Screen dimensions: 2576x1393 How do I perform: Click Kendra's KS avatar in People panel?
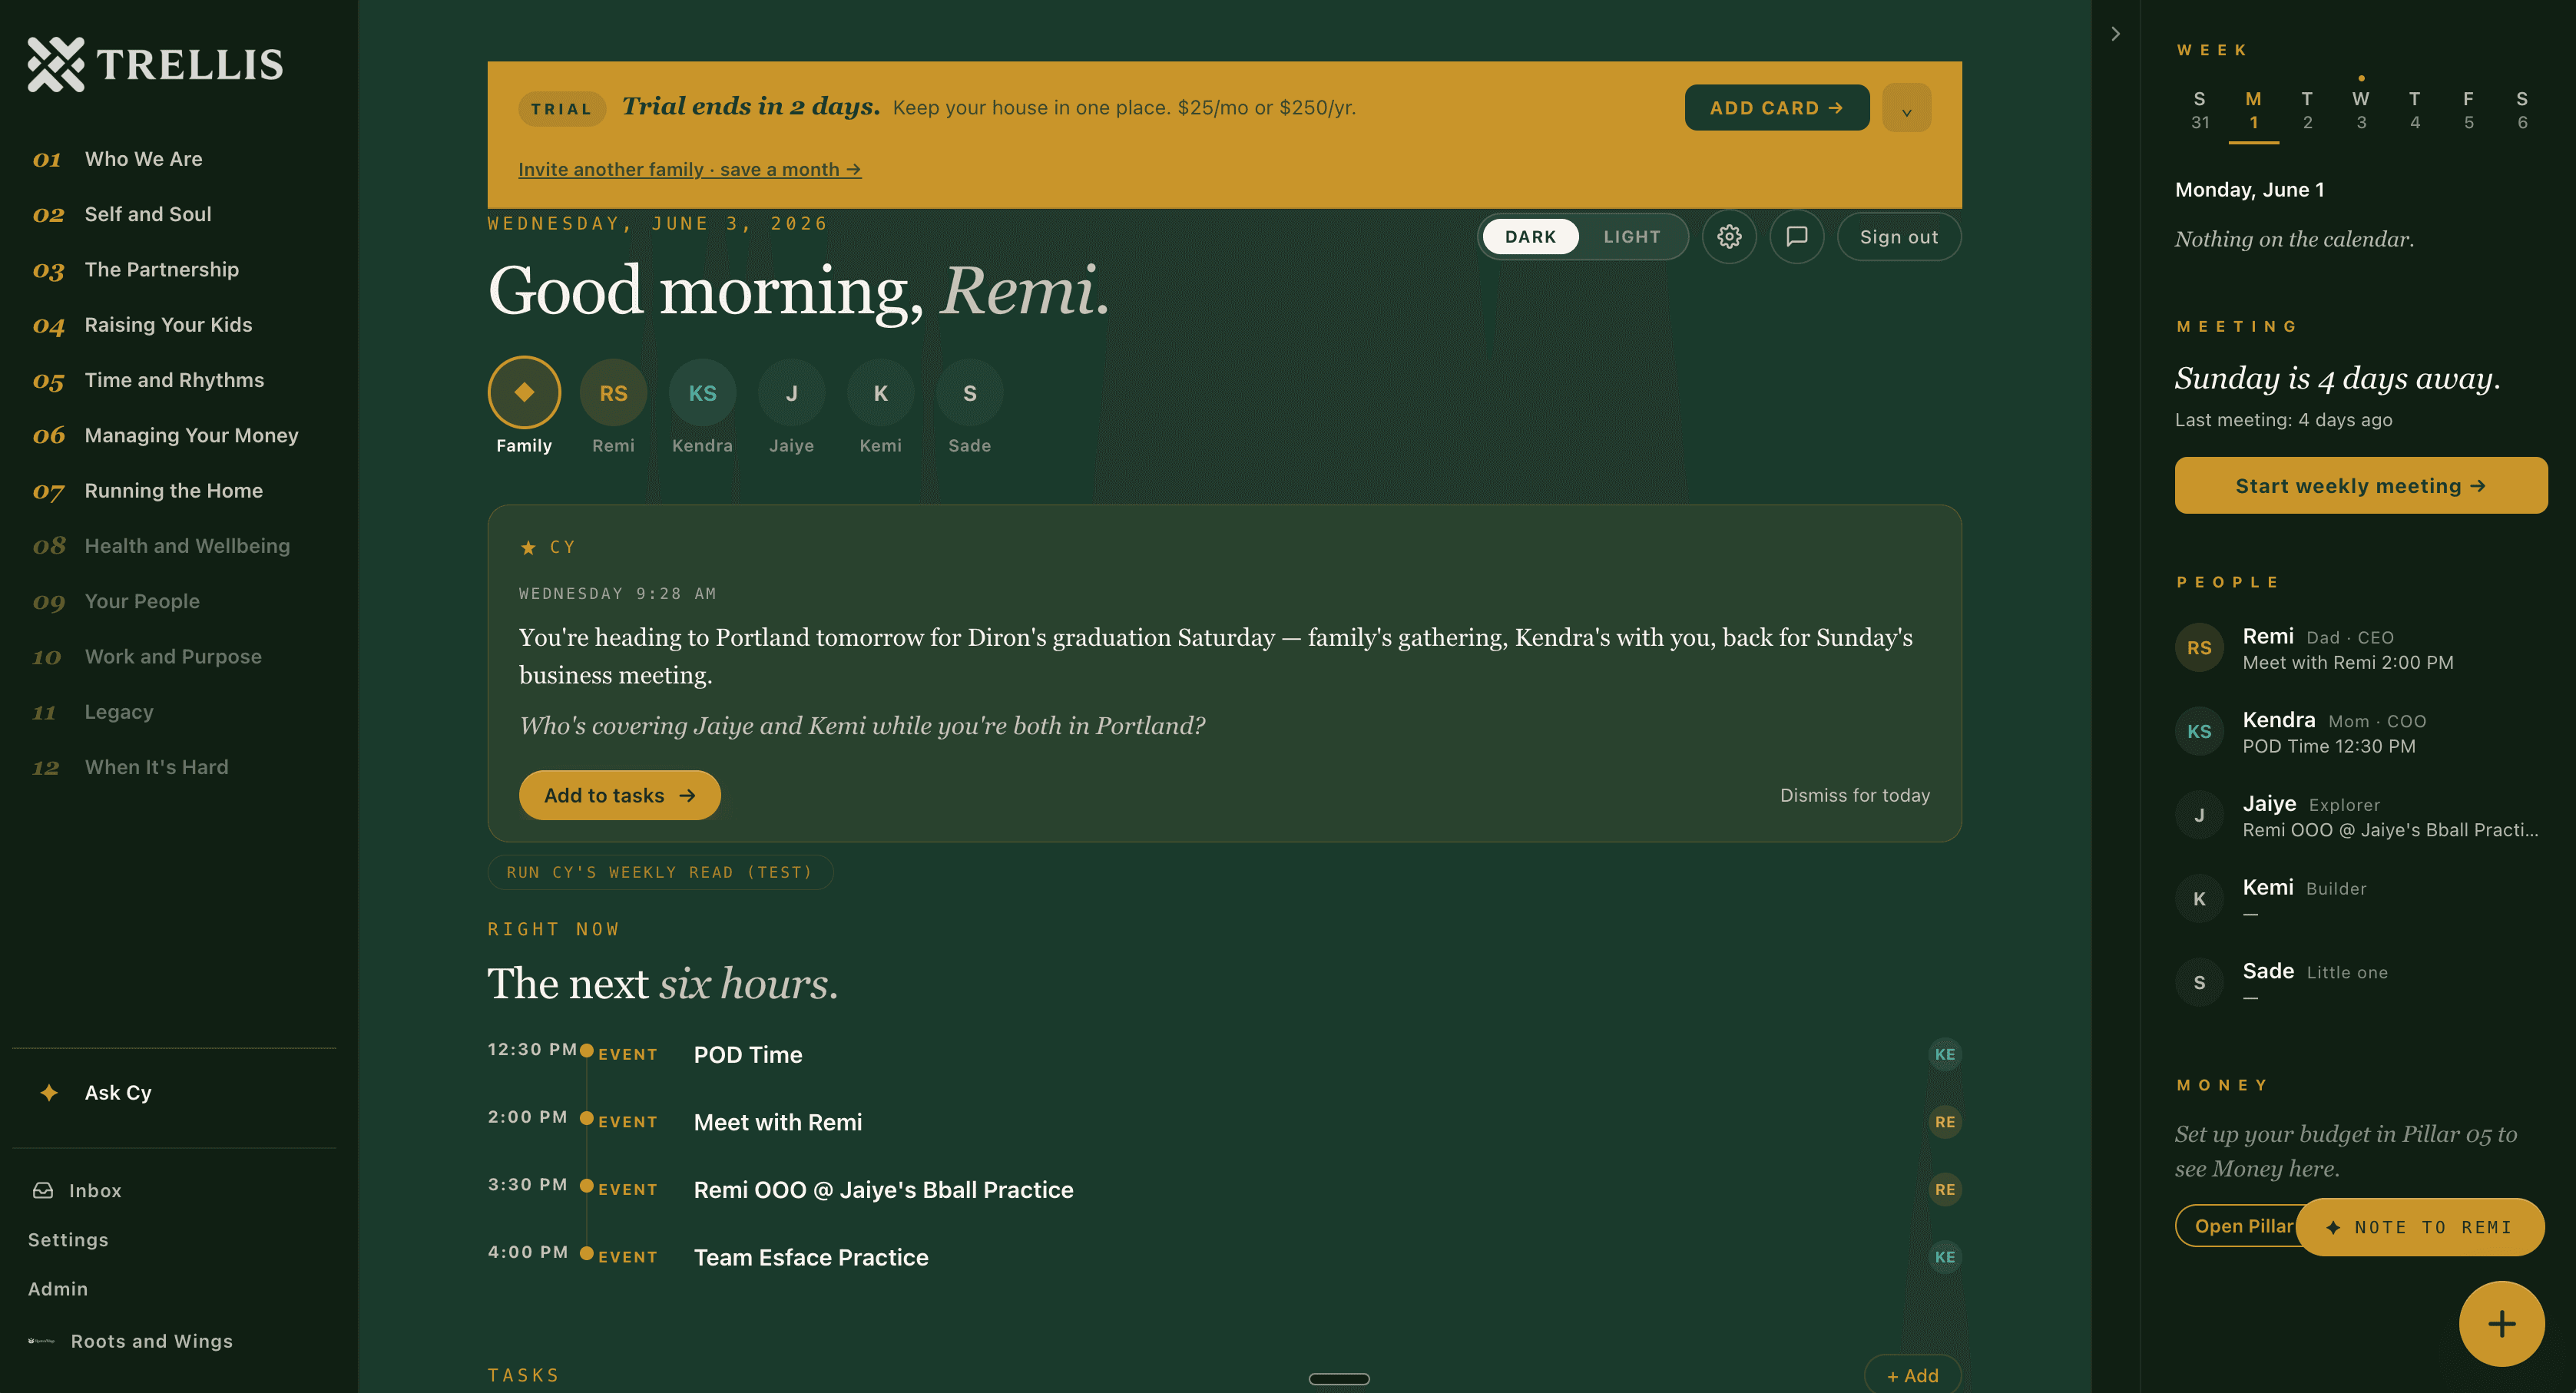click(x=2199, y=731)
